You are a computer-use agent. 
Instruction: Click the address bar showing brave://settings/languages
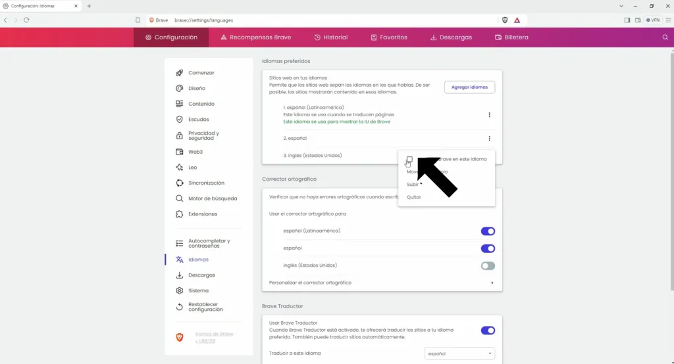[x=204, y=20]
